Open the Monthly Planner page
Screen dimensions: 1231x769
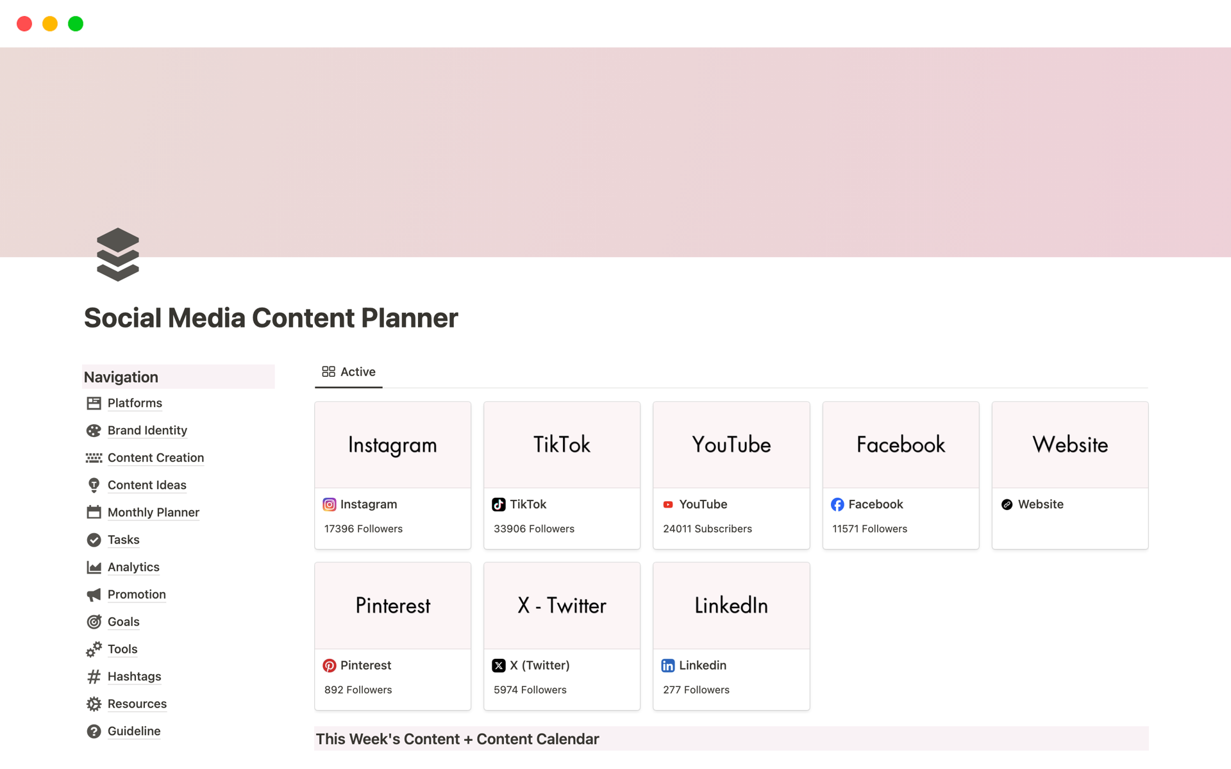tap(153, 512)
